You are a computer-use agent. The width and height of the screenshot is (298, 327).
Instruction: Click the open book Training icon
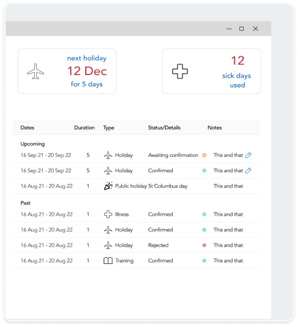point(108,261)
